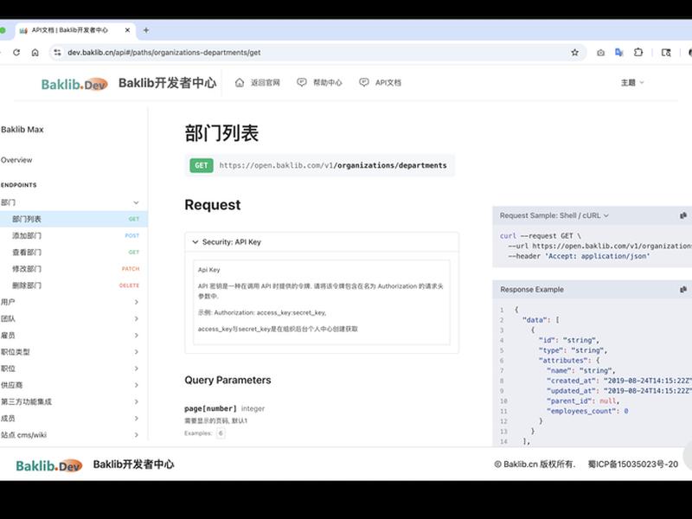Select 删除部门 DELETE endpoint

coord(74,285)
